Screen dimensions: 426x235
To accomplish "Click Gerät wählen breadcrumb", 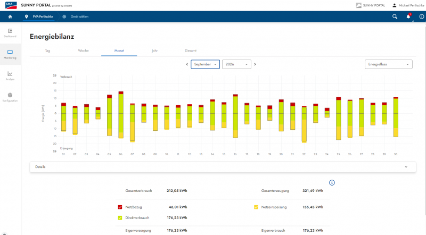I will click(x=79, y=16).
